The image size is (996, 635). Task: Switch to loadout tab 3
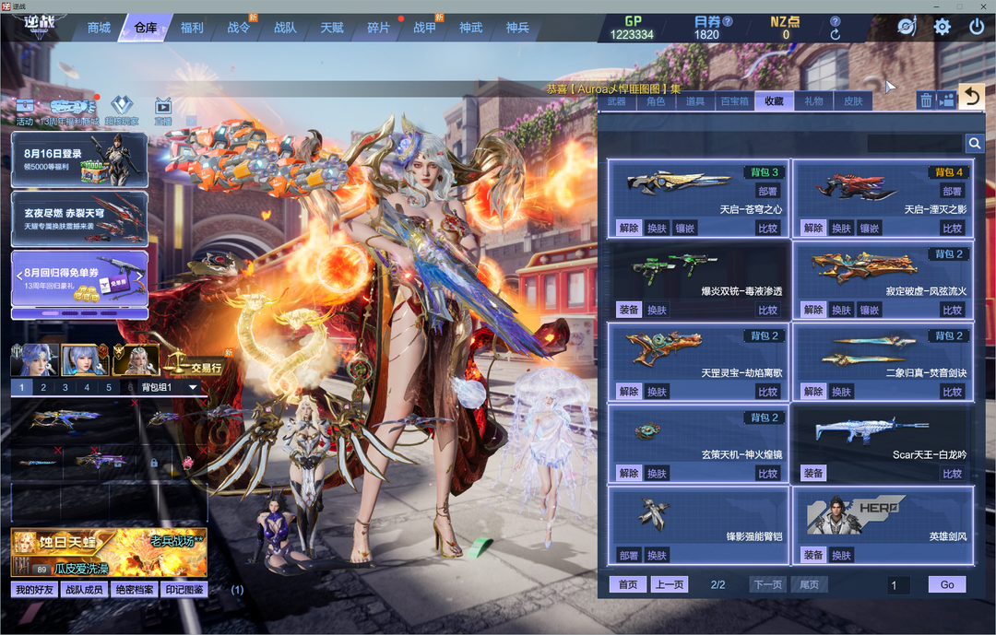(65, 387)
